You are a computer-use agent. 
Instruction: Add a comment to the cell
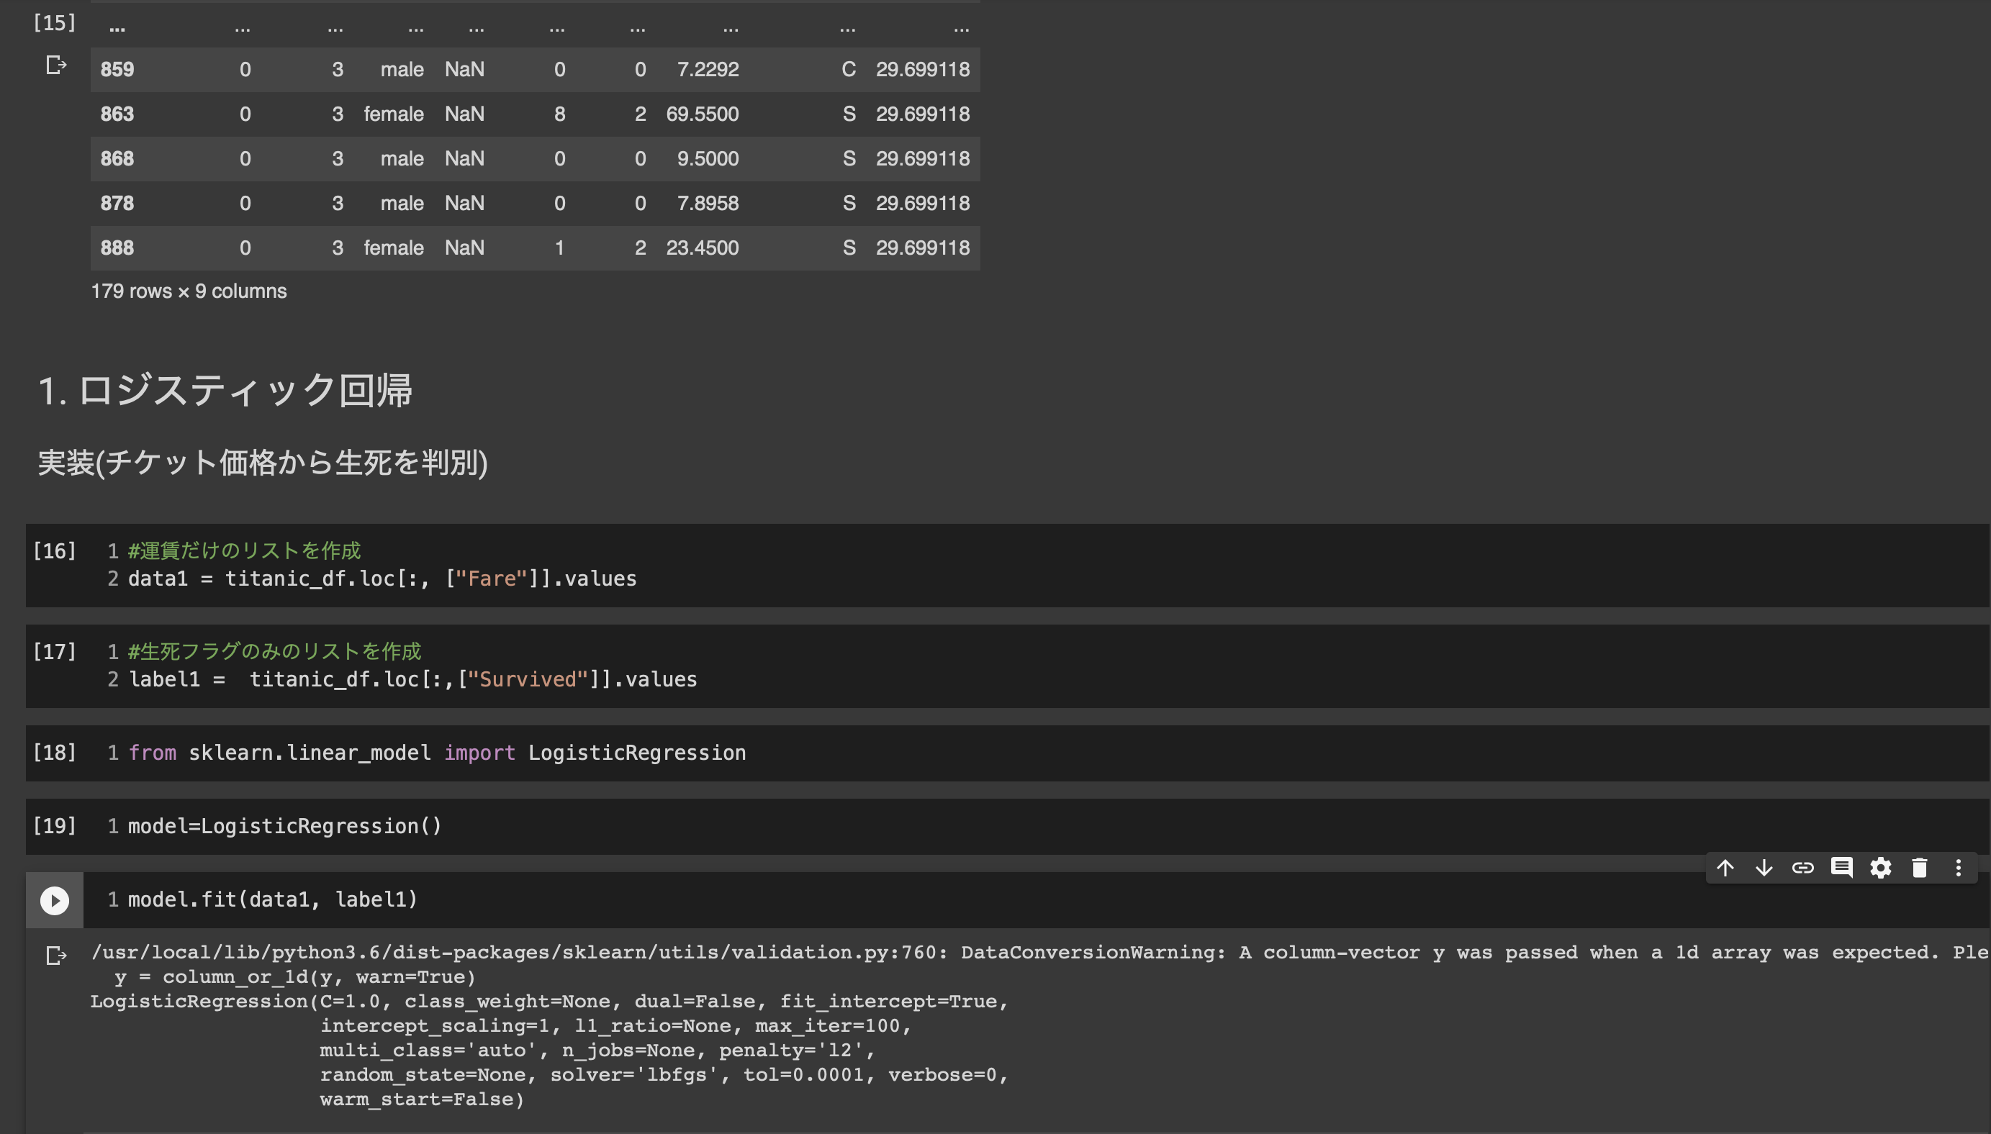[1841, 868]
